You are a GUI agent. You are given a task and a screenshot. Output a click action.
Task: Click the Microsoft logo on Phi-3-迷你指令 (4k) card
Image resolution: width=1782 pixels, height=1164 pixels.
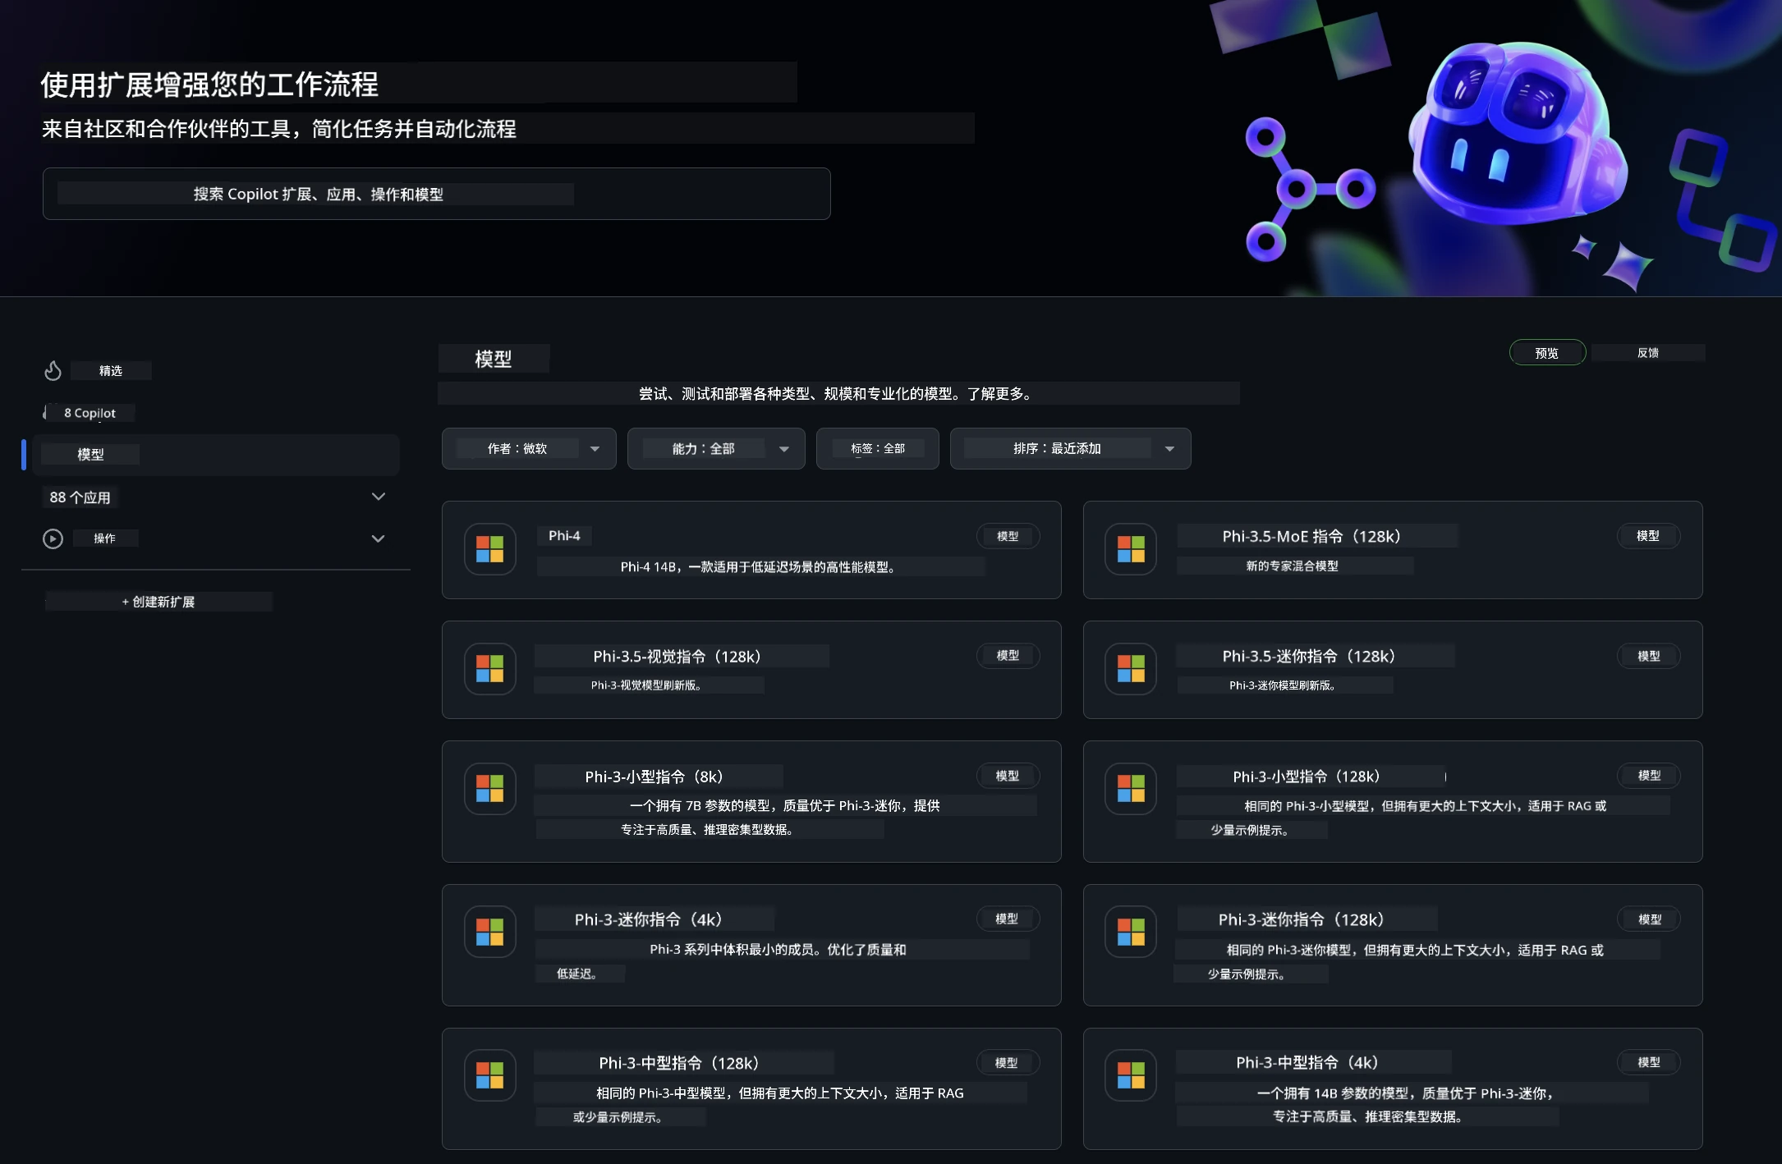coord(490,932)
